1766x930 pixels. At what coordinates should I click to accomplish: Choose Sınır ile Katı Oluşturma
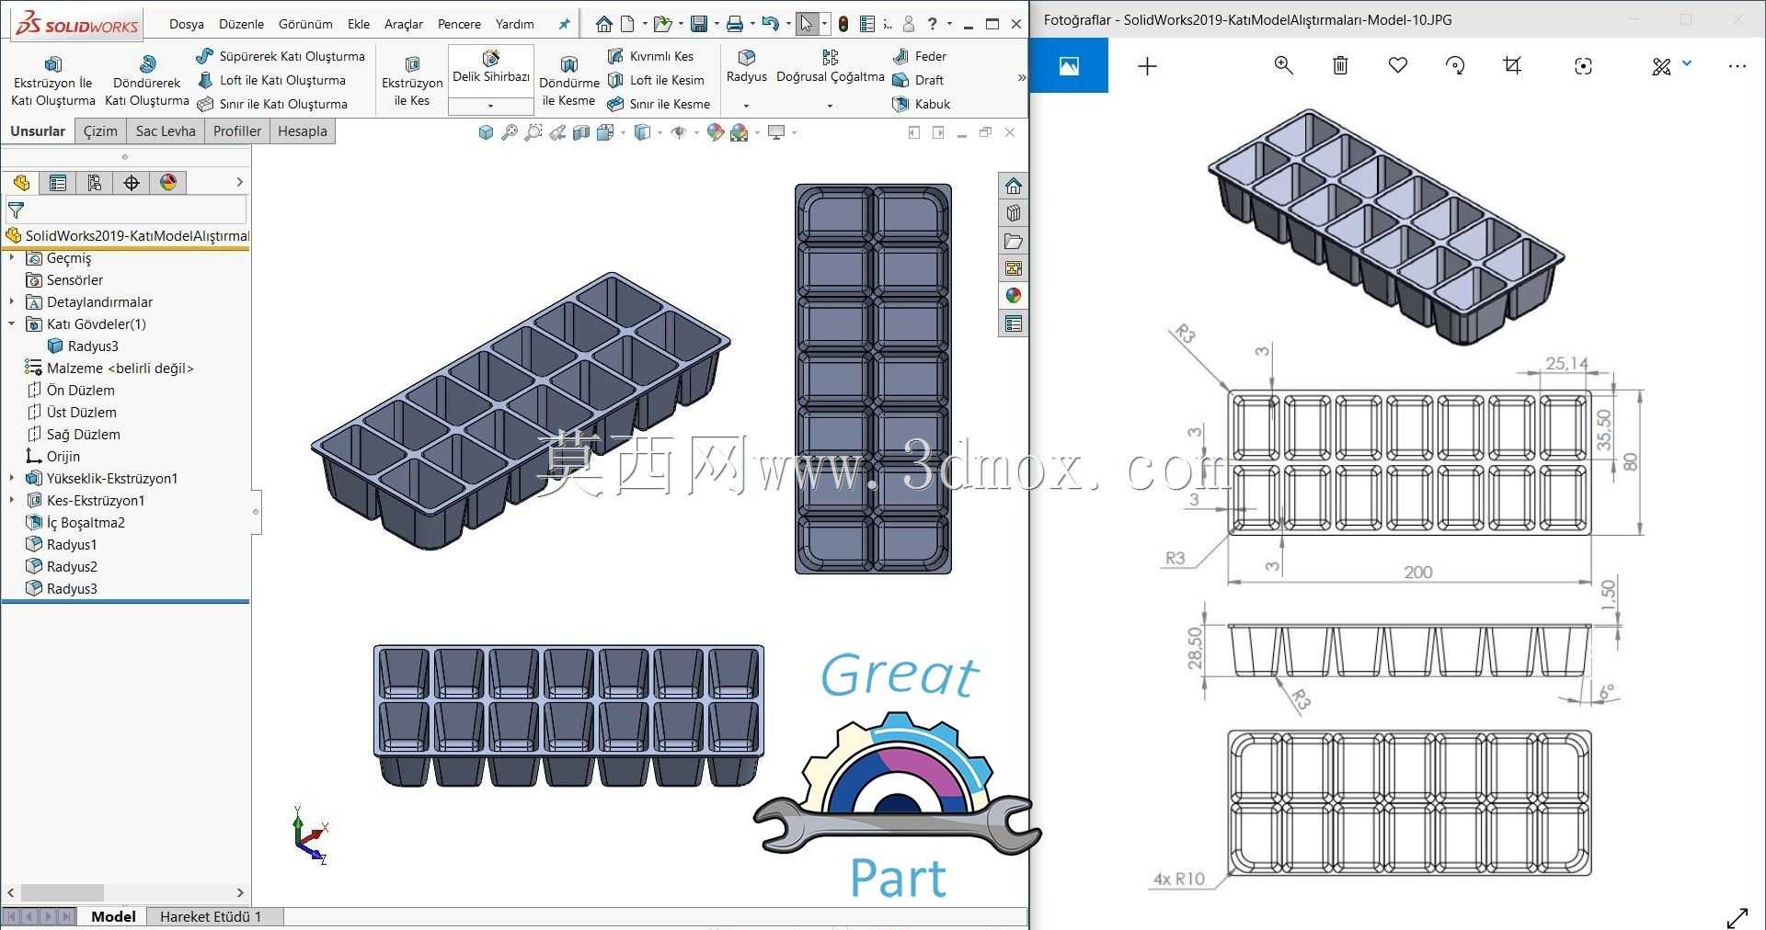click(x=273, y=104)
